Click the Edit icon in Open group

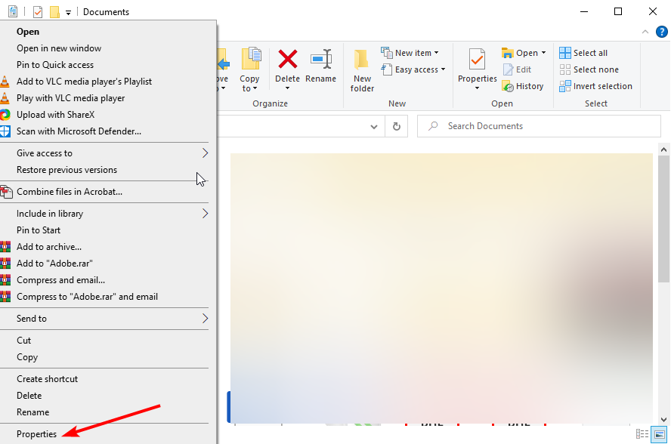(508, 69)
